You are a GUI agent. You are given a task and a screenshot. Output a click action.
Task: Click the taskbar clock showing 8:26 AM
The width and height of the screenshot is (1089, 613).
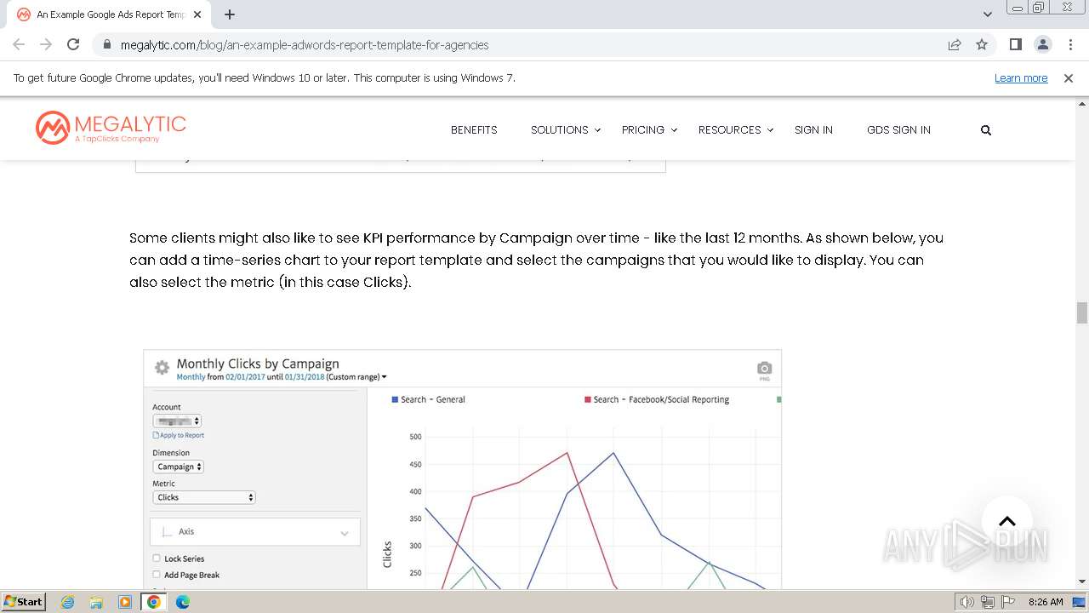1046,602
